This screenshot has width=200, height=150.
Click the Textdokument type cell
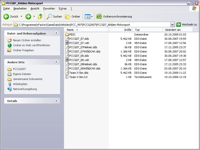tap(143, 77)
